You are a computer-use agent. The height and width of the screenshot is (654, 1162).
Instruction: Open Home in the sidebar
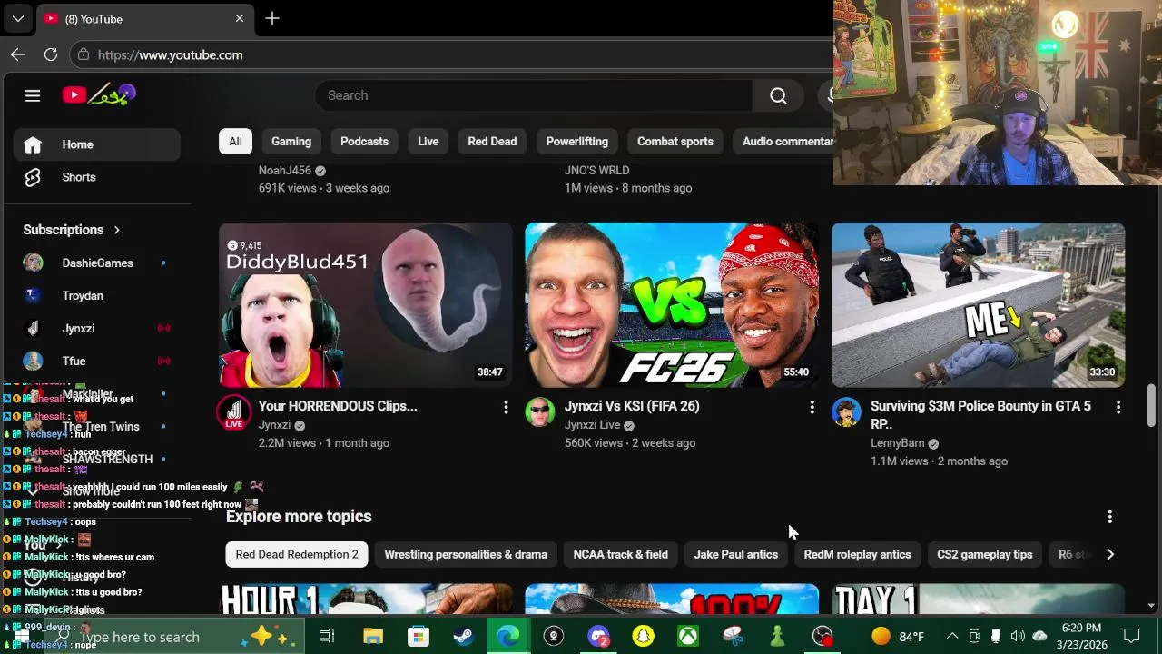click(x=96, y=144)
